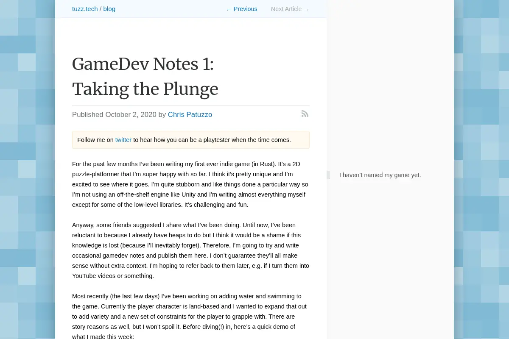Navigate to the Previous article
Viewport: 509px width, 339px height.
tap(245, 9)
